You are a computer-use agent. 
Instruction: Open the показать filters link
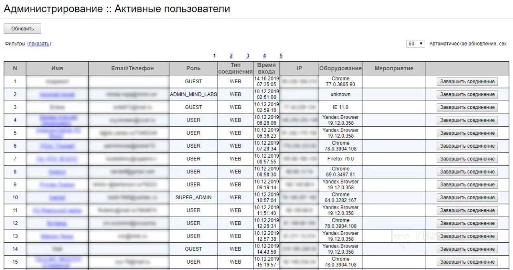pos(39,44)
